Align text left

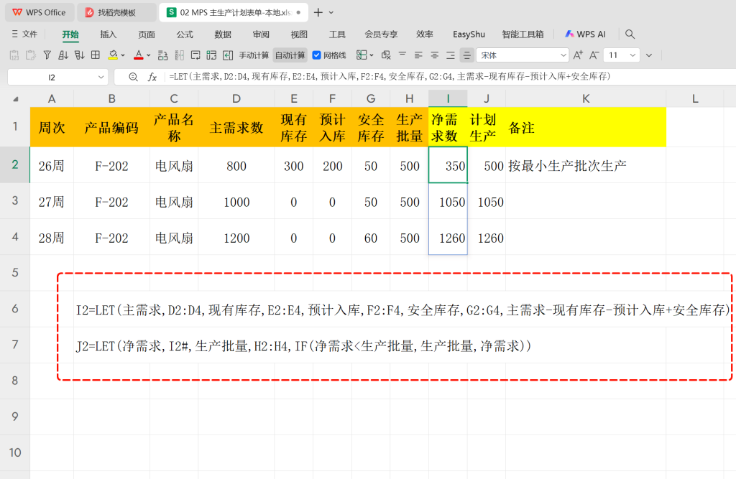418,55
